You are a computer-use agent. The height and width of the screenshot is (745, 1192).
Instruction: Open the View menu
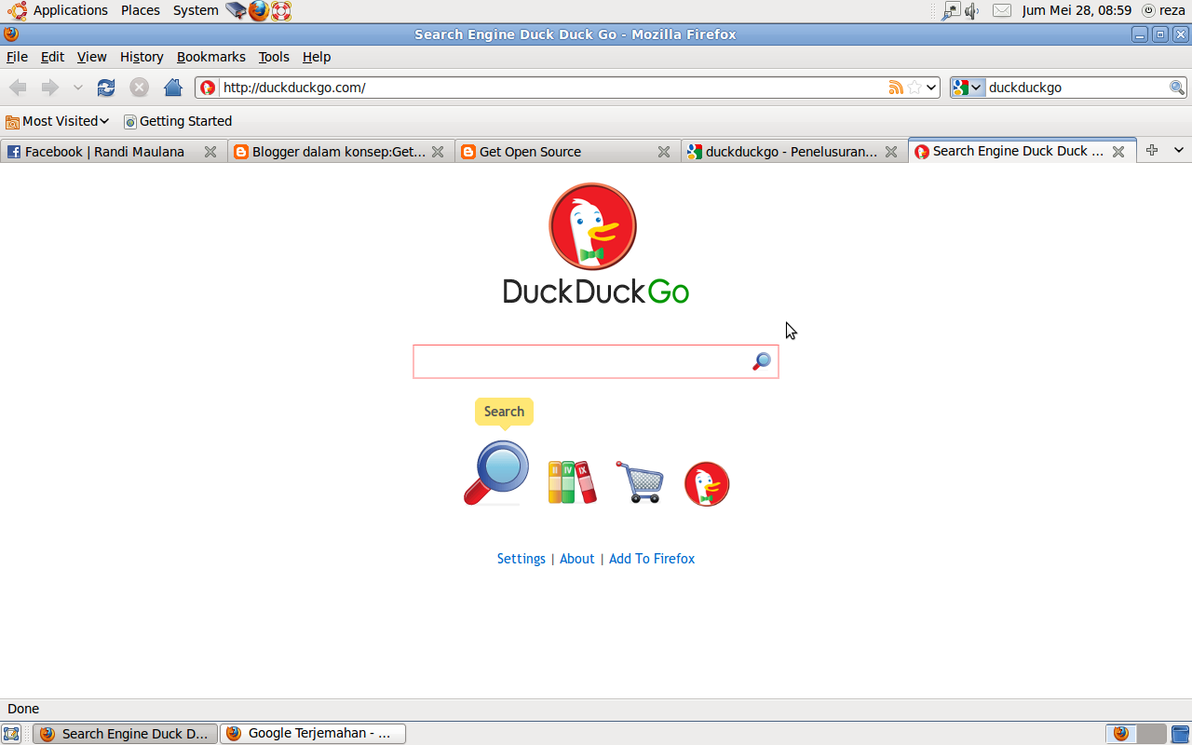click(x=91, y=57)
